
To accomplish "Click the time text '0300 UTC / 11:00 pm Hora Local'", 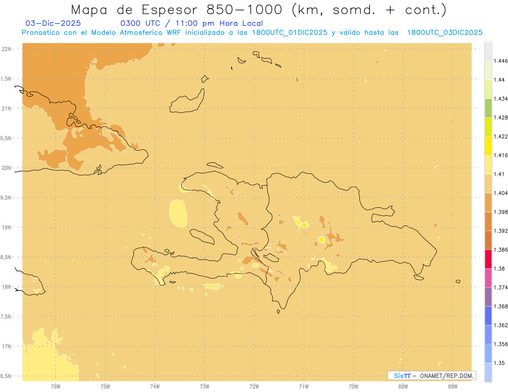I will pos(192,23).
